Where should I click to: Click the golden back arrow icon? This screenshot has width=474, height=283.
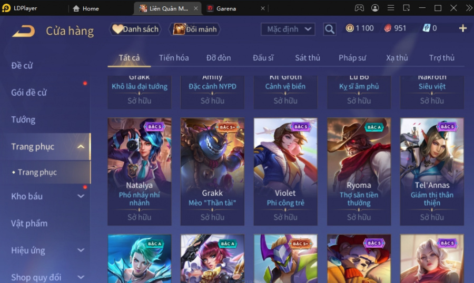pyautogui.click(x=24, y=31)
